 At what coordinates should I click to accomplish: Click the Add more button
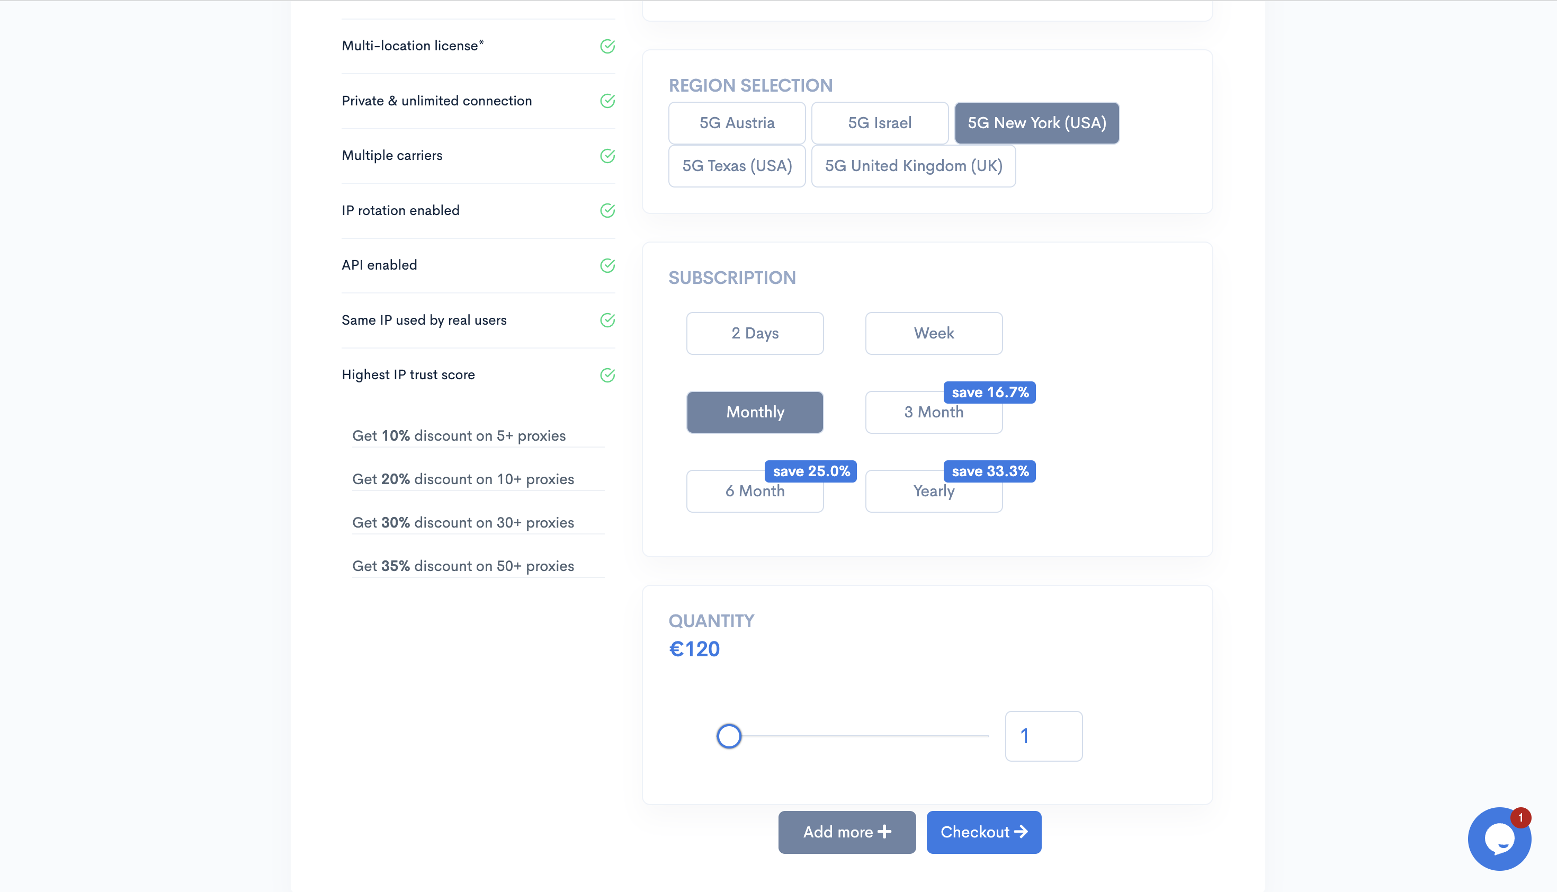pyautogui.click(x=846, y=831)
